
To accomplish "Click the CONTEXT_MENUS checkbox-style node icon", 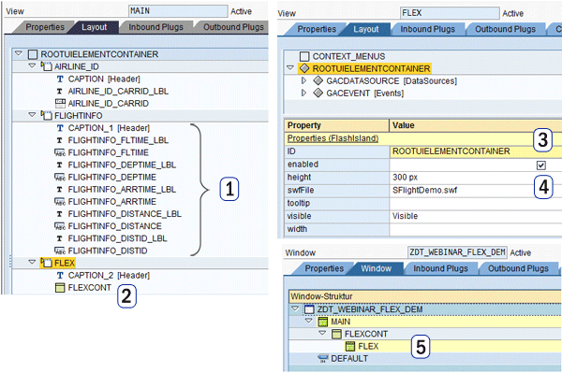I will point(304,56).
